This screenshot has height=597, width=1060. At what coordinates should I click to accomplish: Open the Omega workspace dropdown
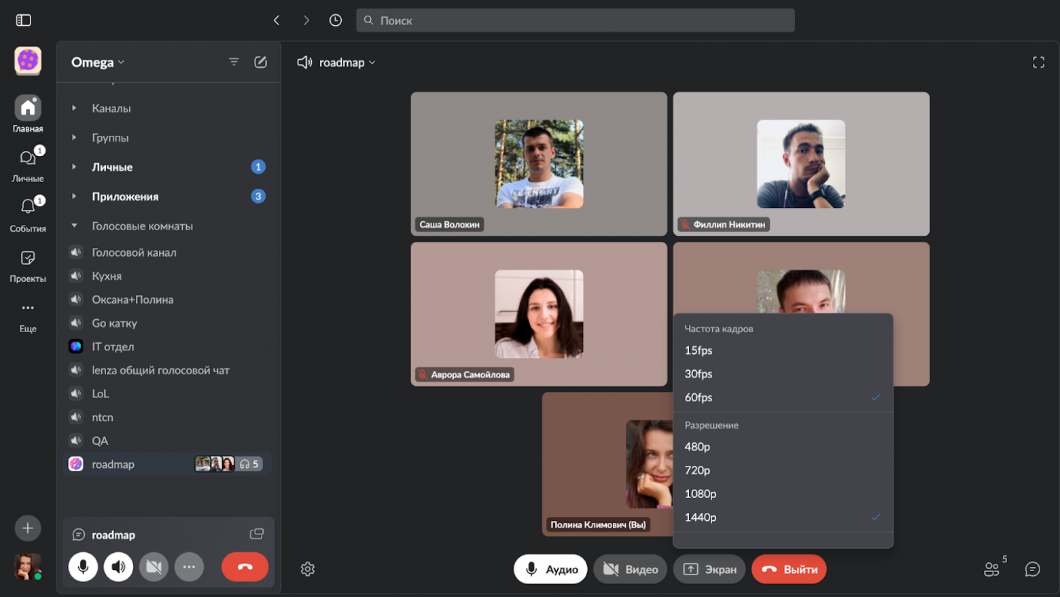click(x=98, y=62)
